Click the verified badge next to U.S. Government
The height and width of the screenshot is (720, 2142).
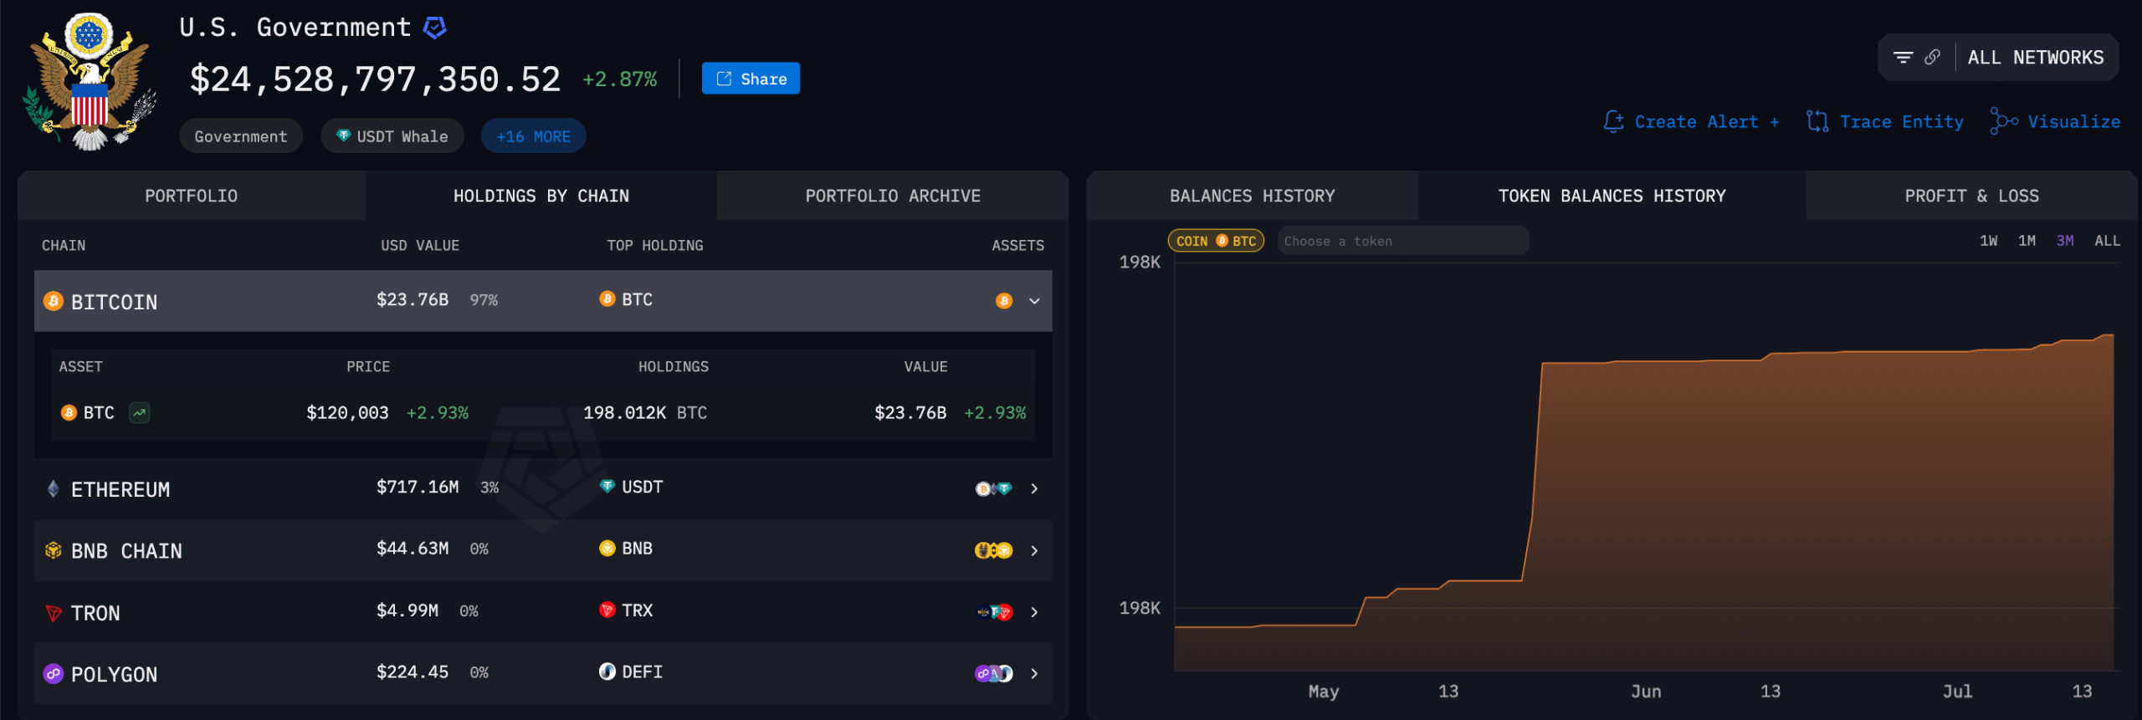pyautogui.click(x=434, y=28)
